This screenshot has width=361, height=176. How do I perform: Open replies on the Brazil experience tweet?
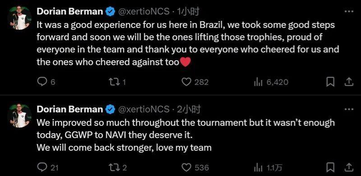point(46,82)
